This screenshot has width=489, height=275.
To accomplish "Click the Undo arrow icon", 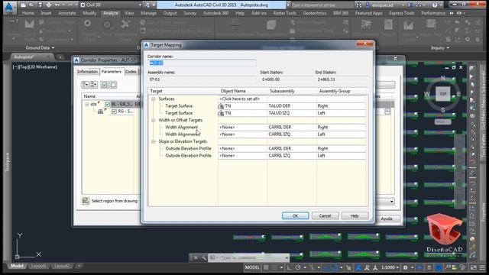I will 57,5.
